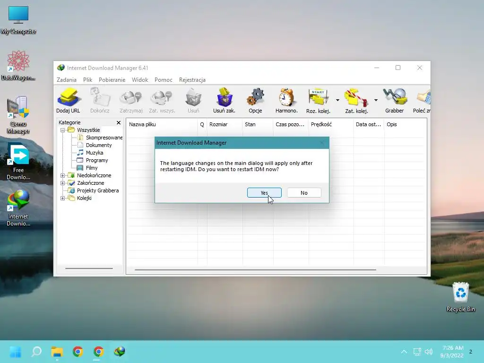Sort by Czas pozo... column header
This screenshot has width=484, height=363.
pyautogui.click(x=291, y=124)
